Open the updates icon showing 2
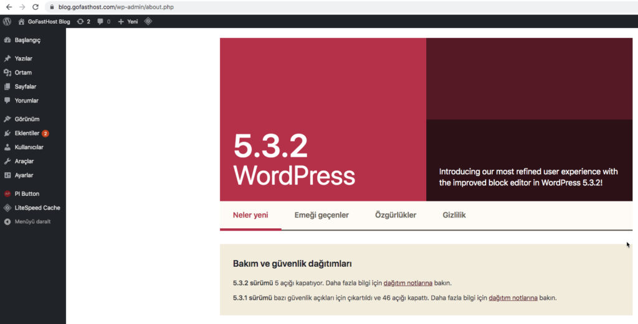Screen dimensions: 638x324 pos(83,22)
